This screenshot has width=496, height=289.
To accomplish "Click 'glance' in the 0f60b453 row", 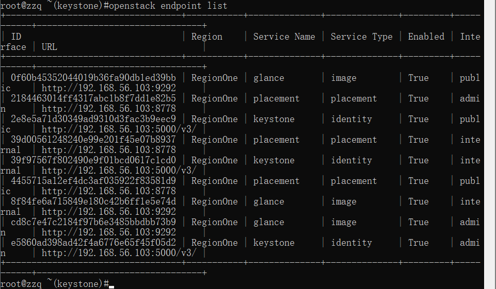I will click(x=268, y=78).
